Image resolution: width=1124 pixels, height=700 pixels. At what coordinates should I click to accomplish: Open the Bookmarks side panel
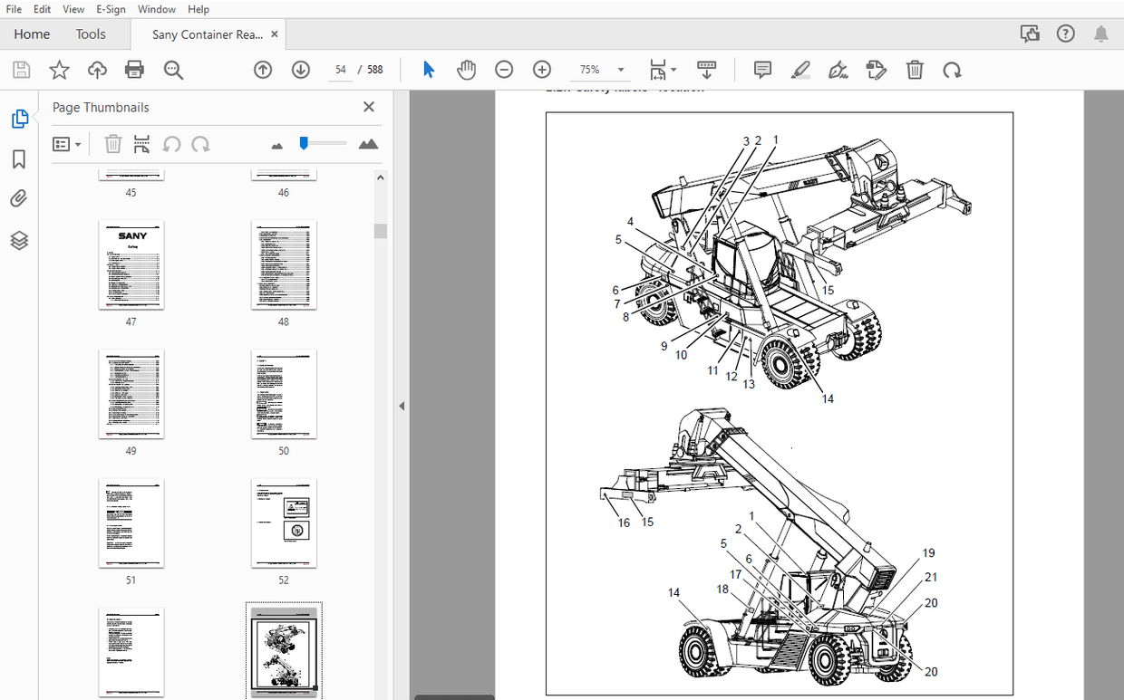point(19,159)
